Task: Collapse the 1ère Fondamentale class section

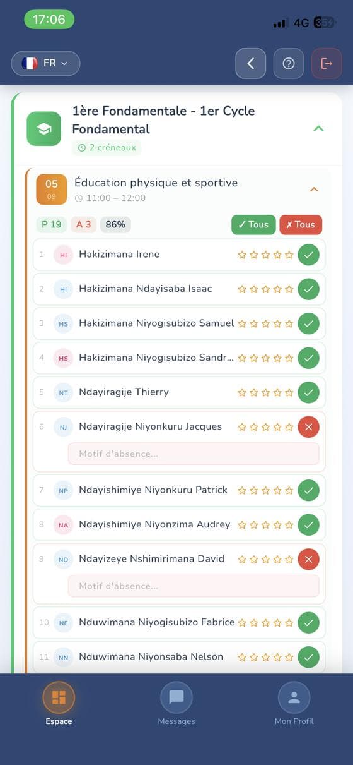Action: (x=318, y=129)
